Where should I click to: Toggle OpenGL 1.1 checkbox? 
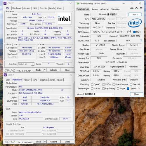[x=128, y=88]
